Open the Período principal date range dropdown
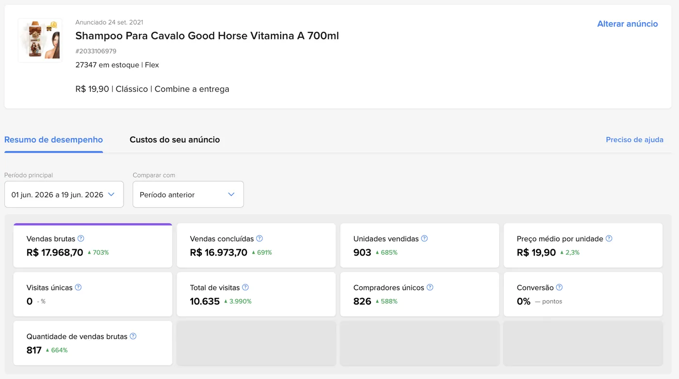Viewport: 679px width, 379px height. pyautogui.click(x=64, y=195)
